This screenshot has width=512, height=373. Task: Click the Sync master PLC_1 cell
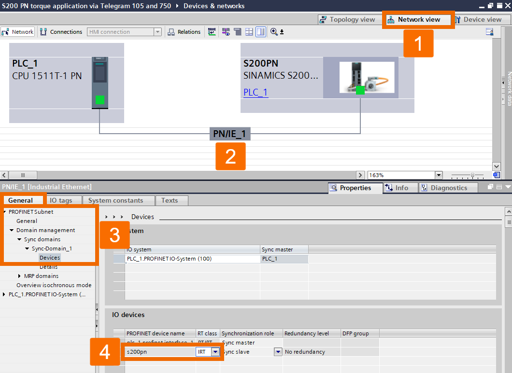(284, 259)
